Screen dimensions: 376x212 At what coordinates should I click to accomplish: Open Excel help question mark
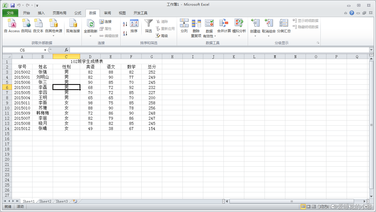[x=352, y=13]
